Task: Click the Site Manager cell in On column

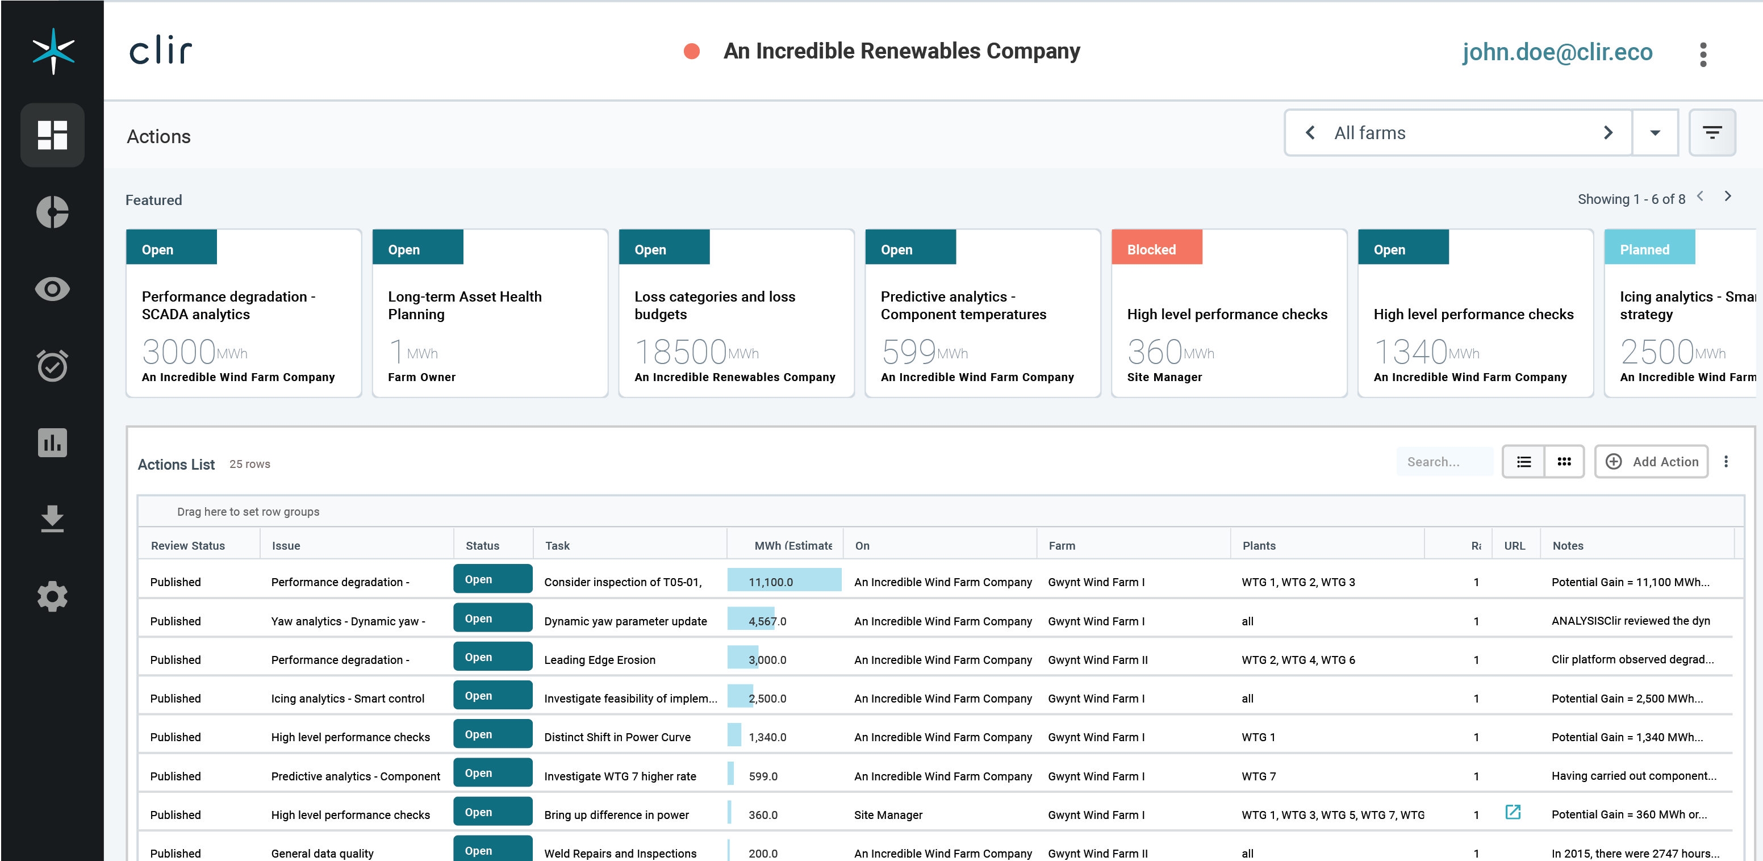Action: (x=888, y=814)
